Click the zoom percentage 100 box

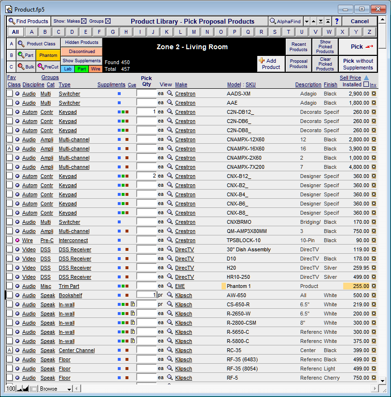pos(11,389)
